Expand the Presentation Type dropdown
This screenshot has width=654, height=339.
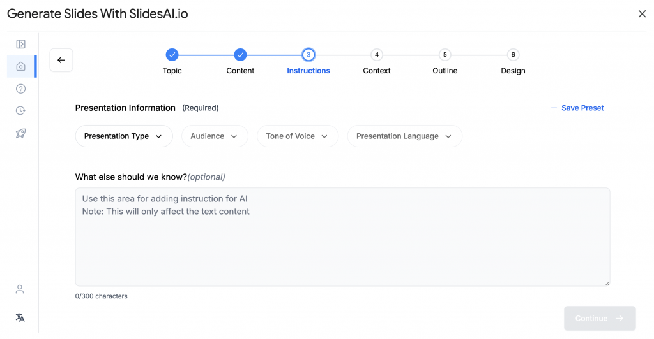[x=124, y=136]
